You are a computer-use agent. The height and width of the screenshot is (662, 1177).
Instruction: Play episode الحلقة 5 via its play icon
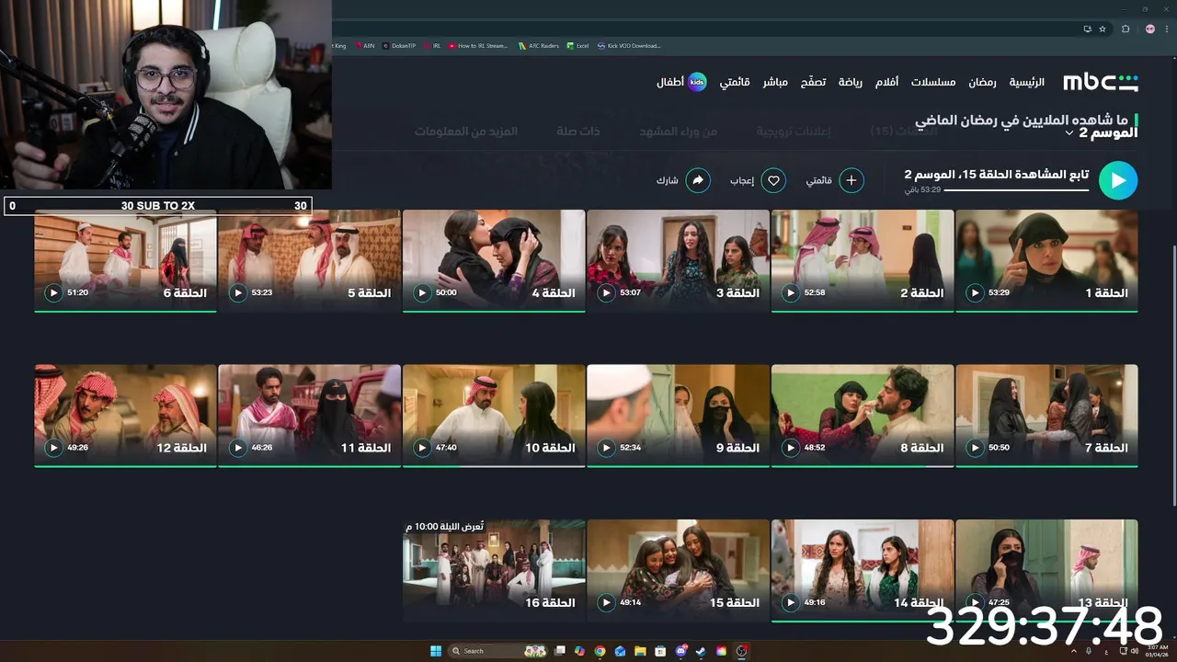click(238, 292)
